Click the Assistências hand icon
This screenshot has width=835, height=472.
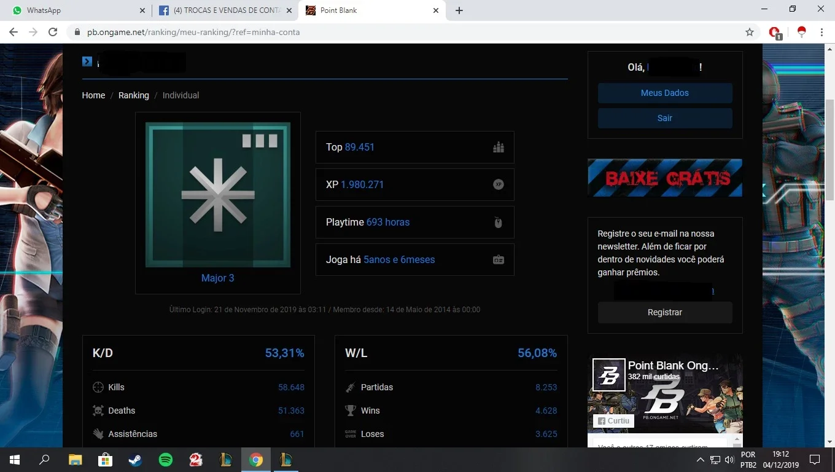point(98,434)
